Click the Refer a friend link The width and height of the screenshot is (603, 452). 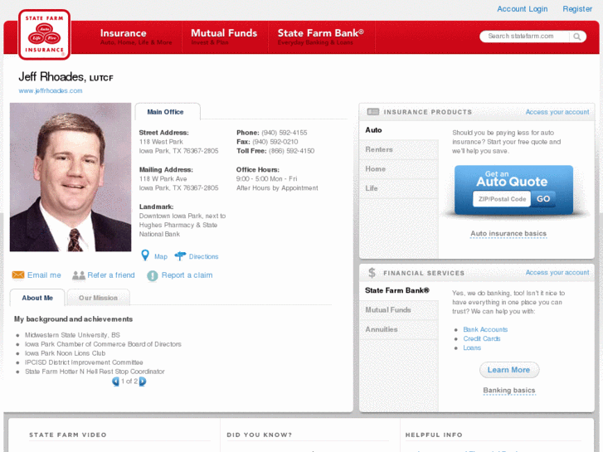coord(111,275)
